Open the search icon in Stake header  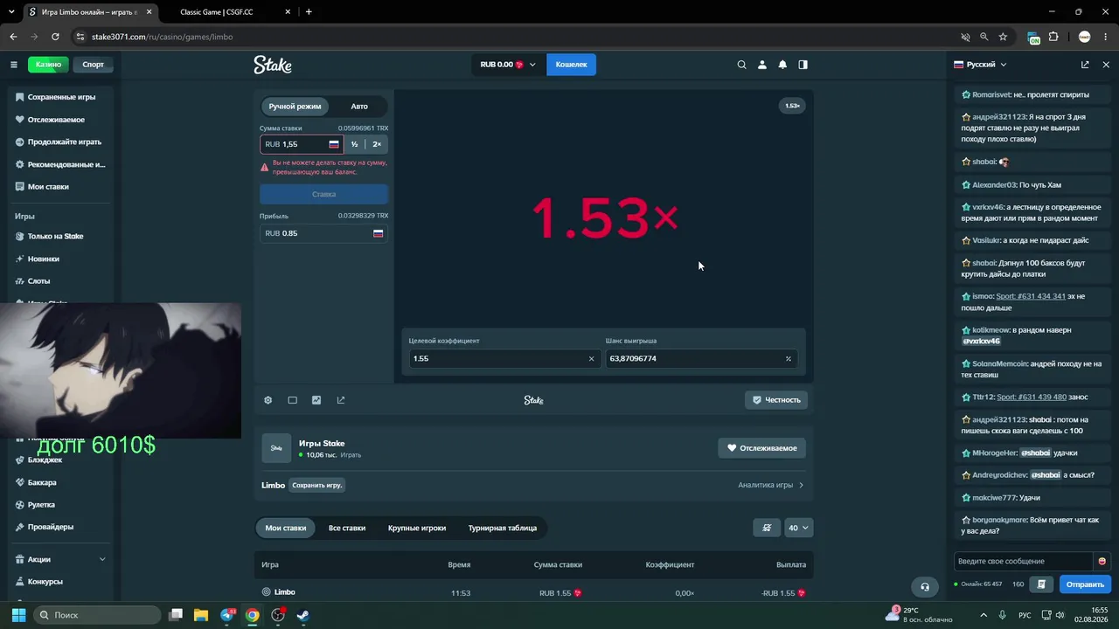(741, 65)
